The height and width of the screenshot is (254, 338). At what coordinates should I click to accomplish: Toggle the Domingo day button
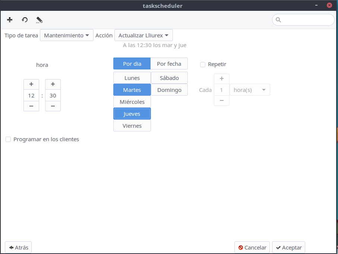169,90
